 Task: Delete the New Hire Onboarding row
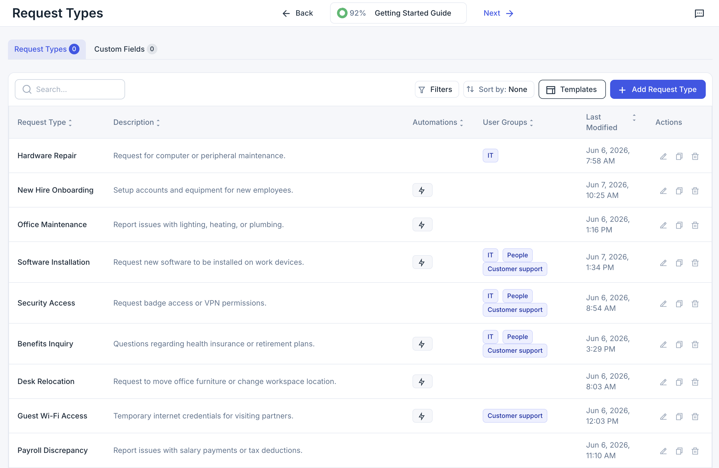click(695, 191)
